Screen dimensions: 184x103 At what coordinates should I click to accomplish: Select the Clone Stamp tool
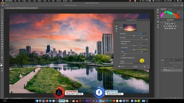coord(2,35)
